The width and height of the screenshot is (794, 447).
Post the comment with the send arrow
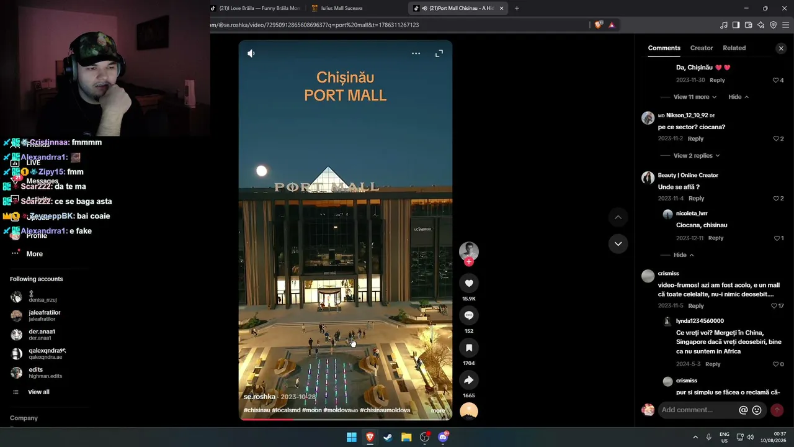777,410
